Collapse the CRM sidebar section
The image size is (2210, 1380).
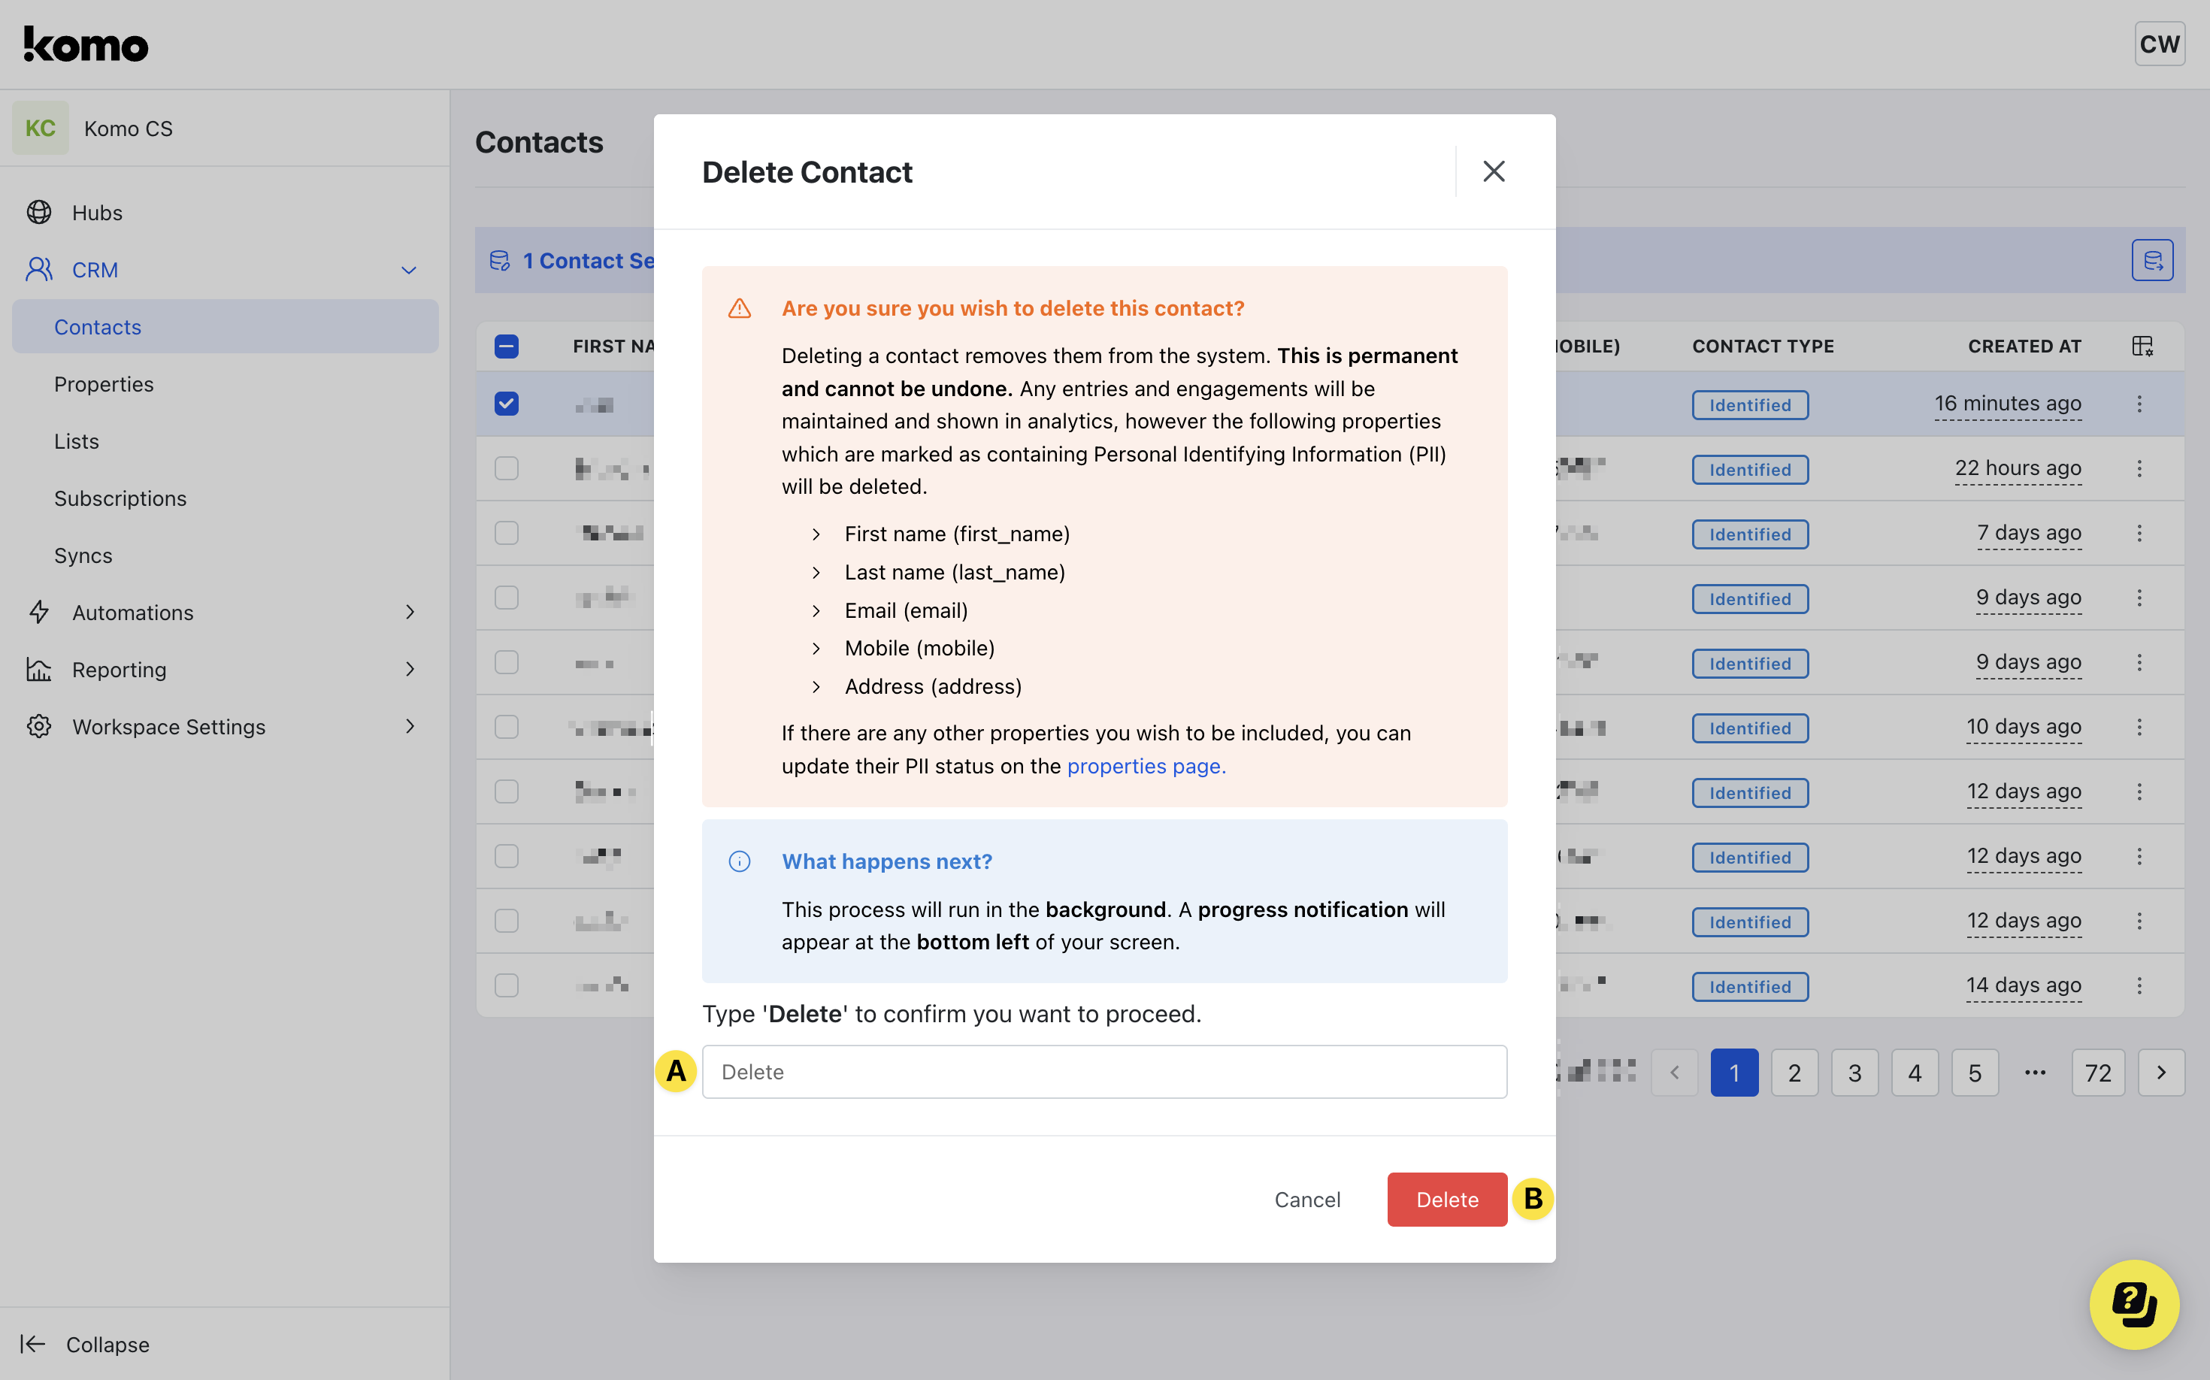(x=409, y=270)
